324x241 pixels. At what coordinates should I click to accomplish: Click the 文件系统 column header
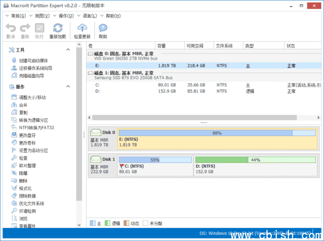click(x=224, y=46)
